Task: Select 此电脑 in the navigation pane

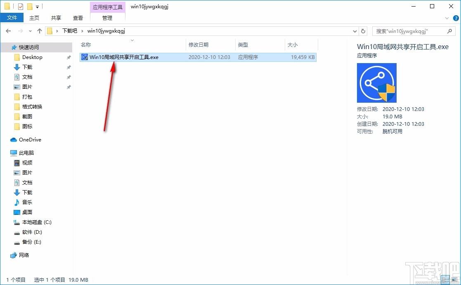Action: [x=26, y=153]
